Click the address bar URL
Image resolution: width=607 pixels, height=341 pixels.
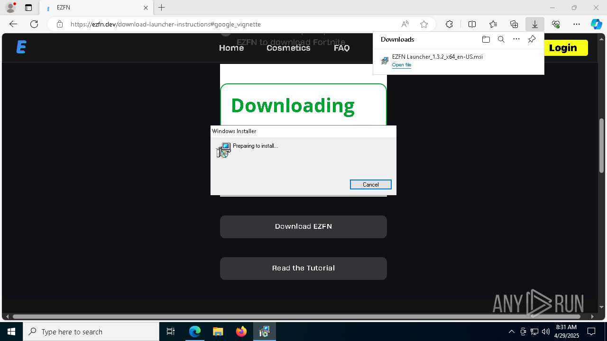(166, 24)
